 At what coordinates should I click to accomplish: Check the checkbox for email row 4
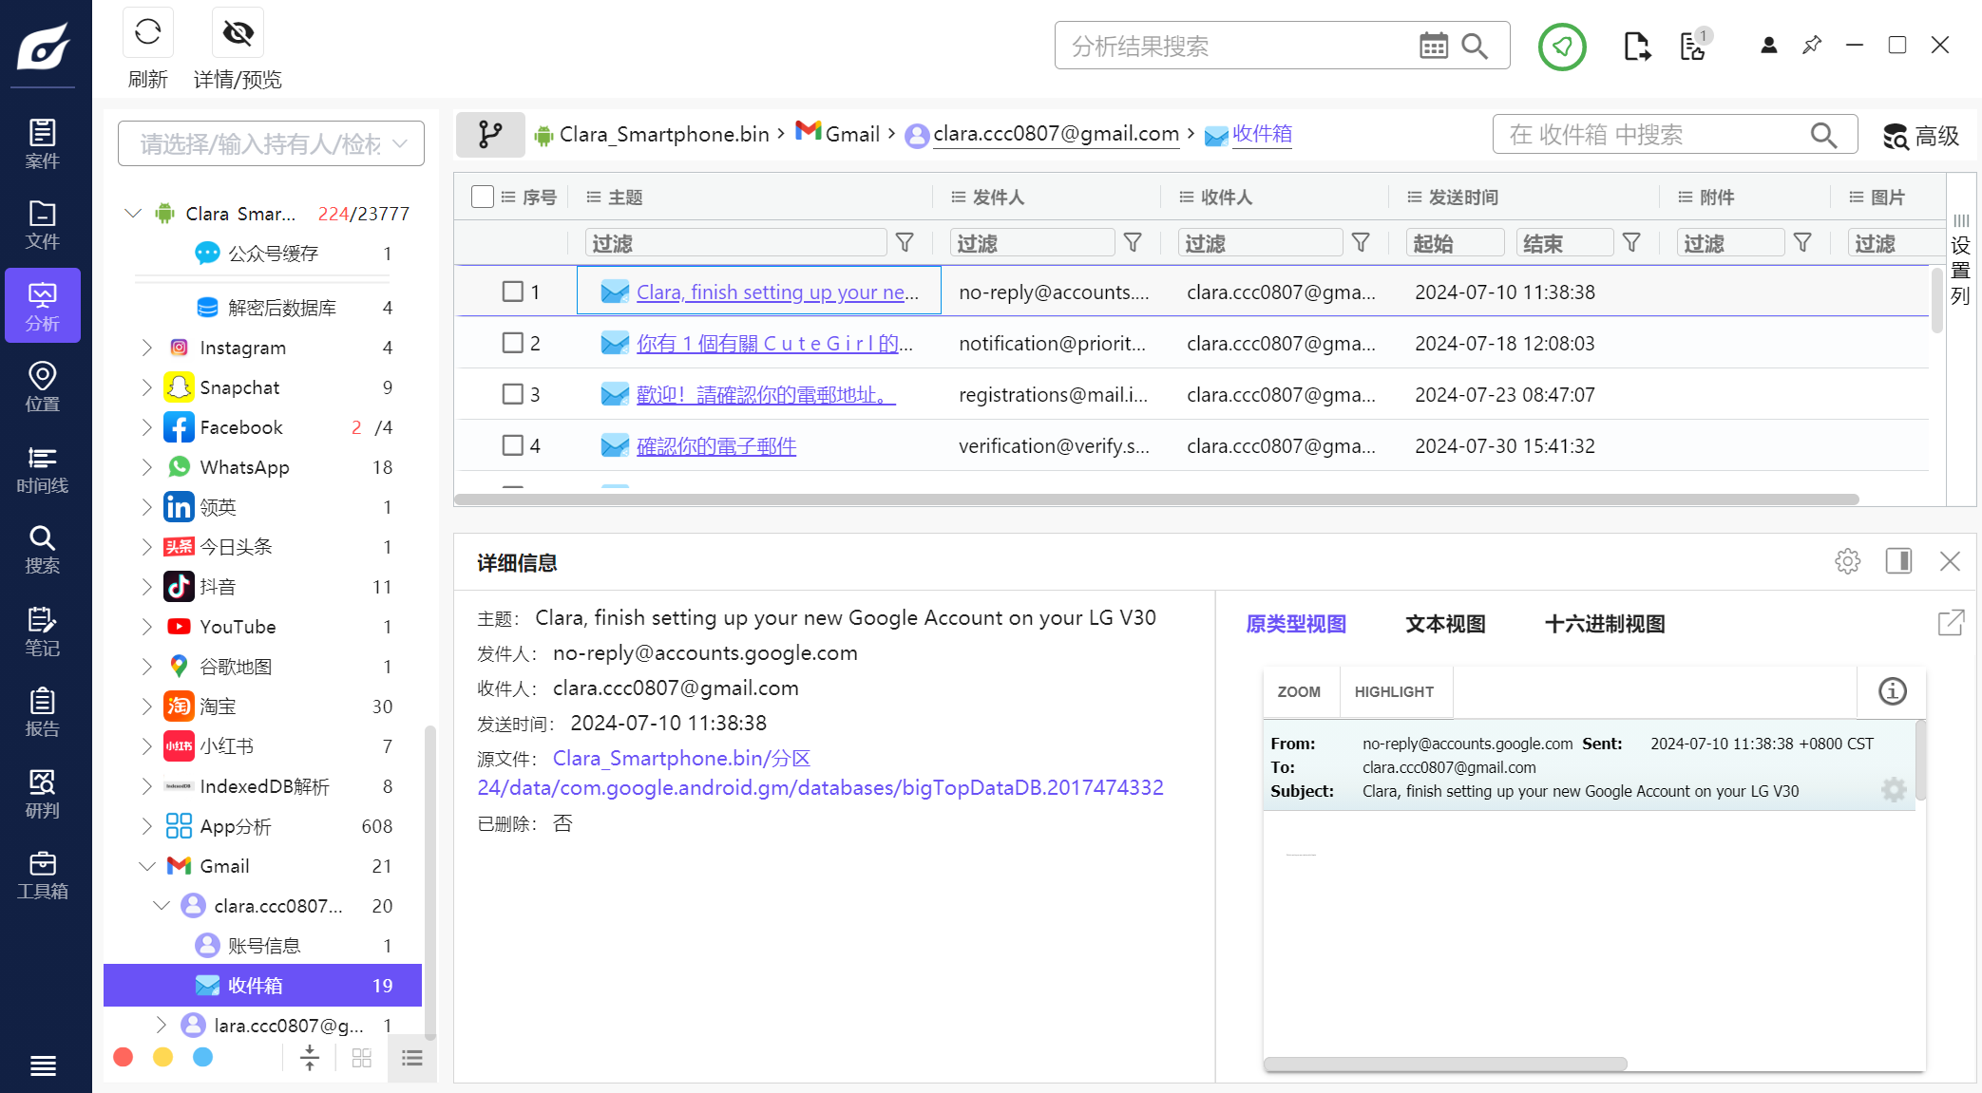(513, 445)
